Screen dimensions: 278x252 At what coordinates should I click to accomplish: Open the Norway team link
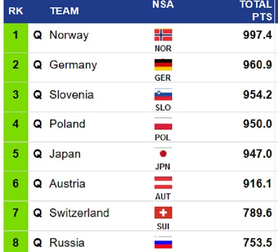coord(69,35)
